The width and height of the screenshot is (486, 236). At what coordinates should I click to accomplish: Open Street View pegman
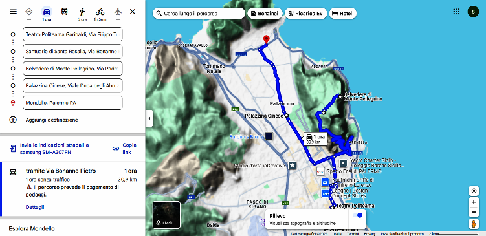(x=474, y=224)
